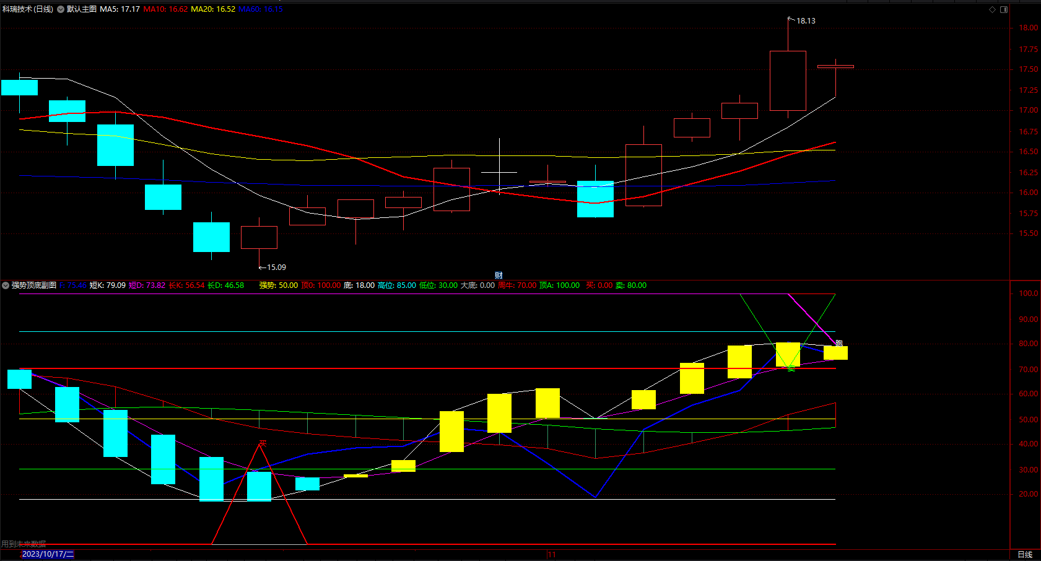1041x561 pixels.
Task: Click the 强势顶底副图 indicator name
Action: coord(34,285)
